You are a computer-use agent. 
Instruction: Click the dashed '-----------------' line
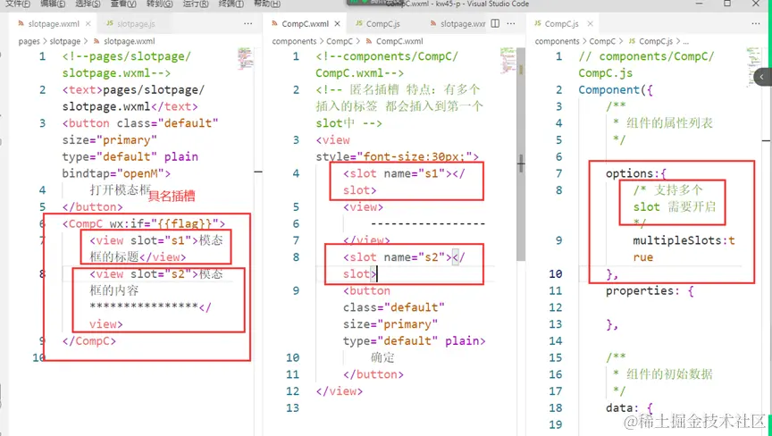pos(428,224)
